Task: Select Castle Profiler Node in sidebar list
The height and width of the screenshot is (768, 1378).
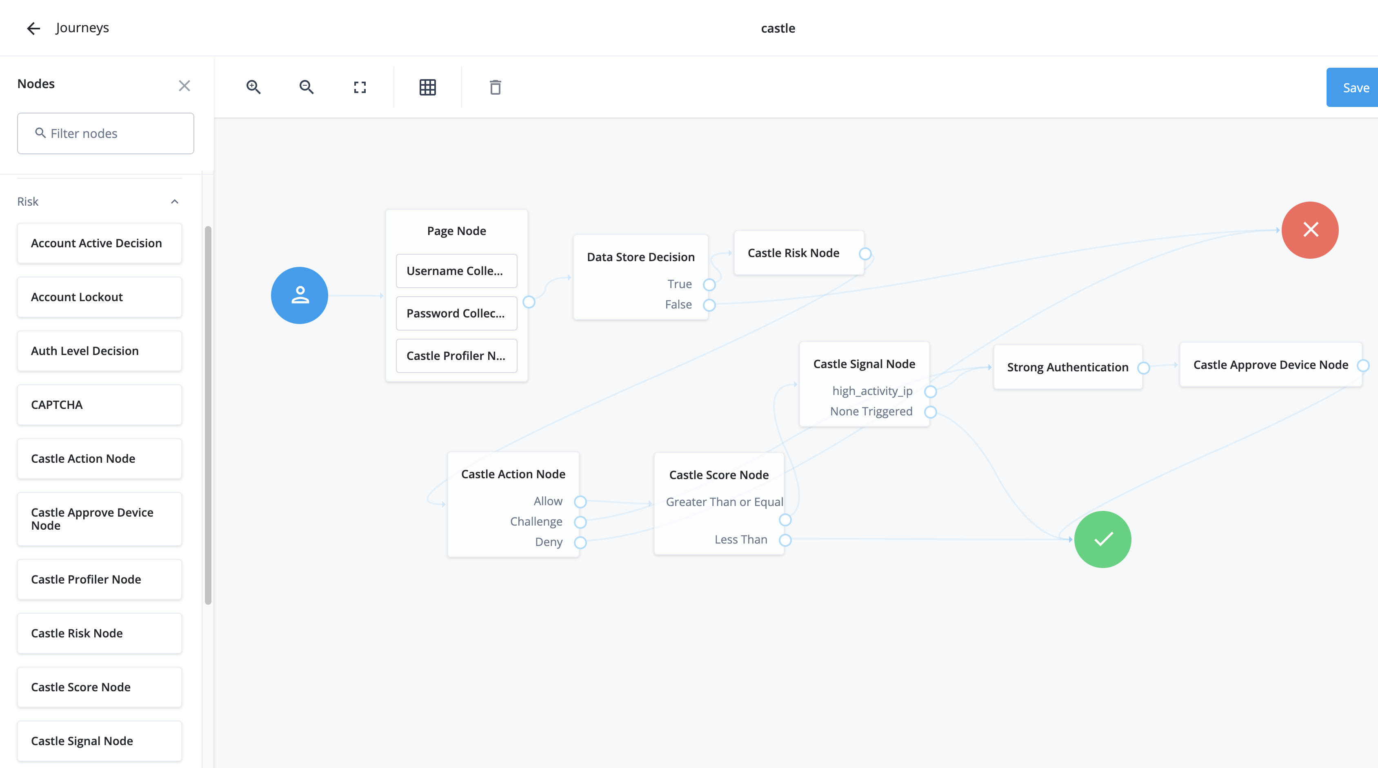Action: 100,580
